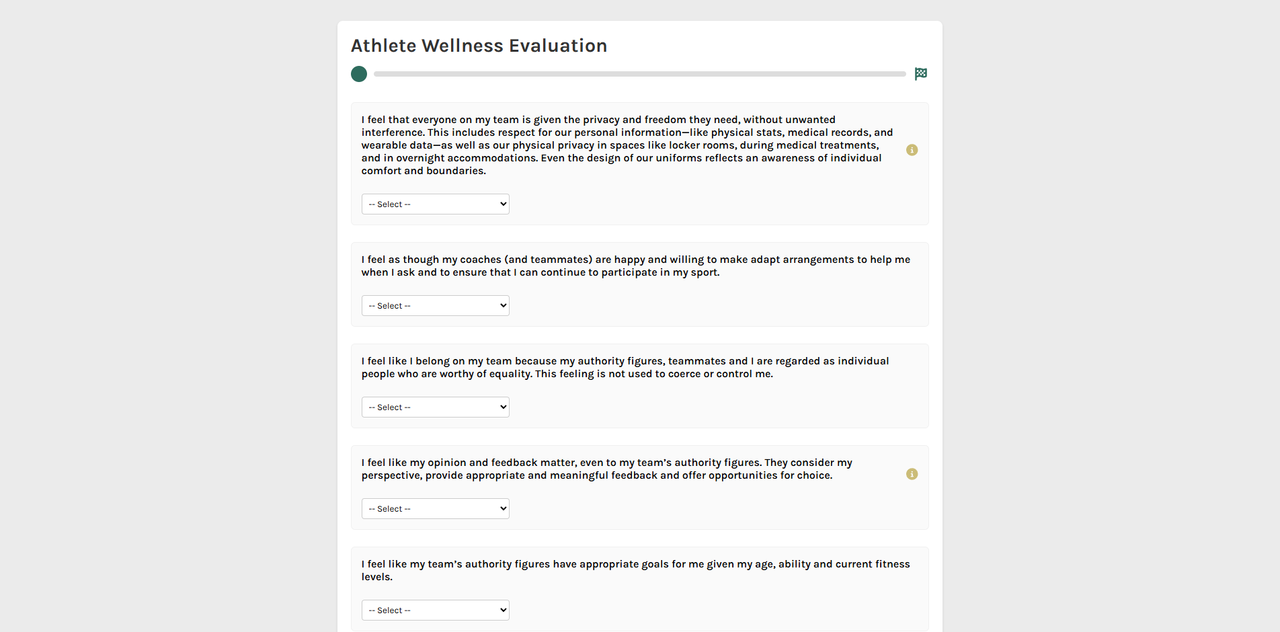1280x632 pixels.
Task: Click the chevron arrow on the appropriate goals select
Action: click(x=503, y=610)
